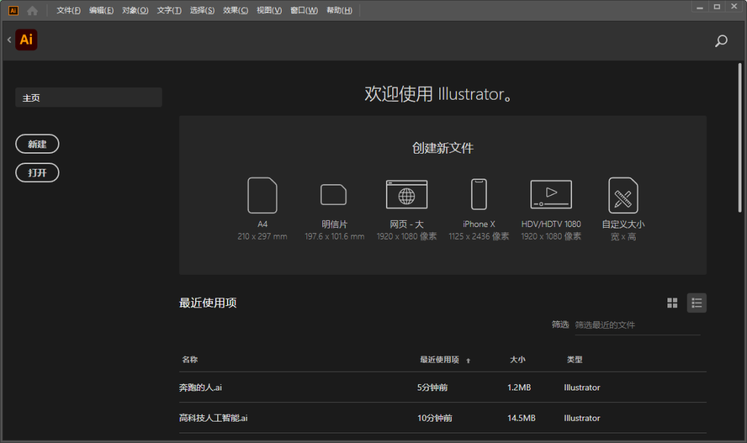Click the 1125 x 2436 像素 size label

[x=479, y=237]
